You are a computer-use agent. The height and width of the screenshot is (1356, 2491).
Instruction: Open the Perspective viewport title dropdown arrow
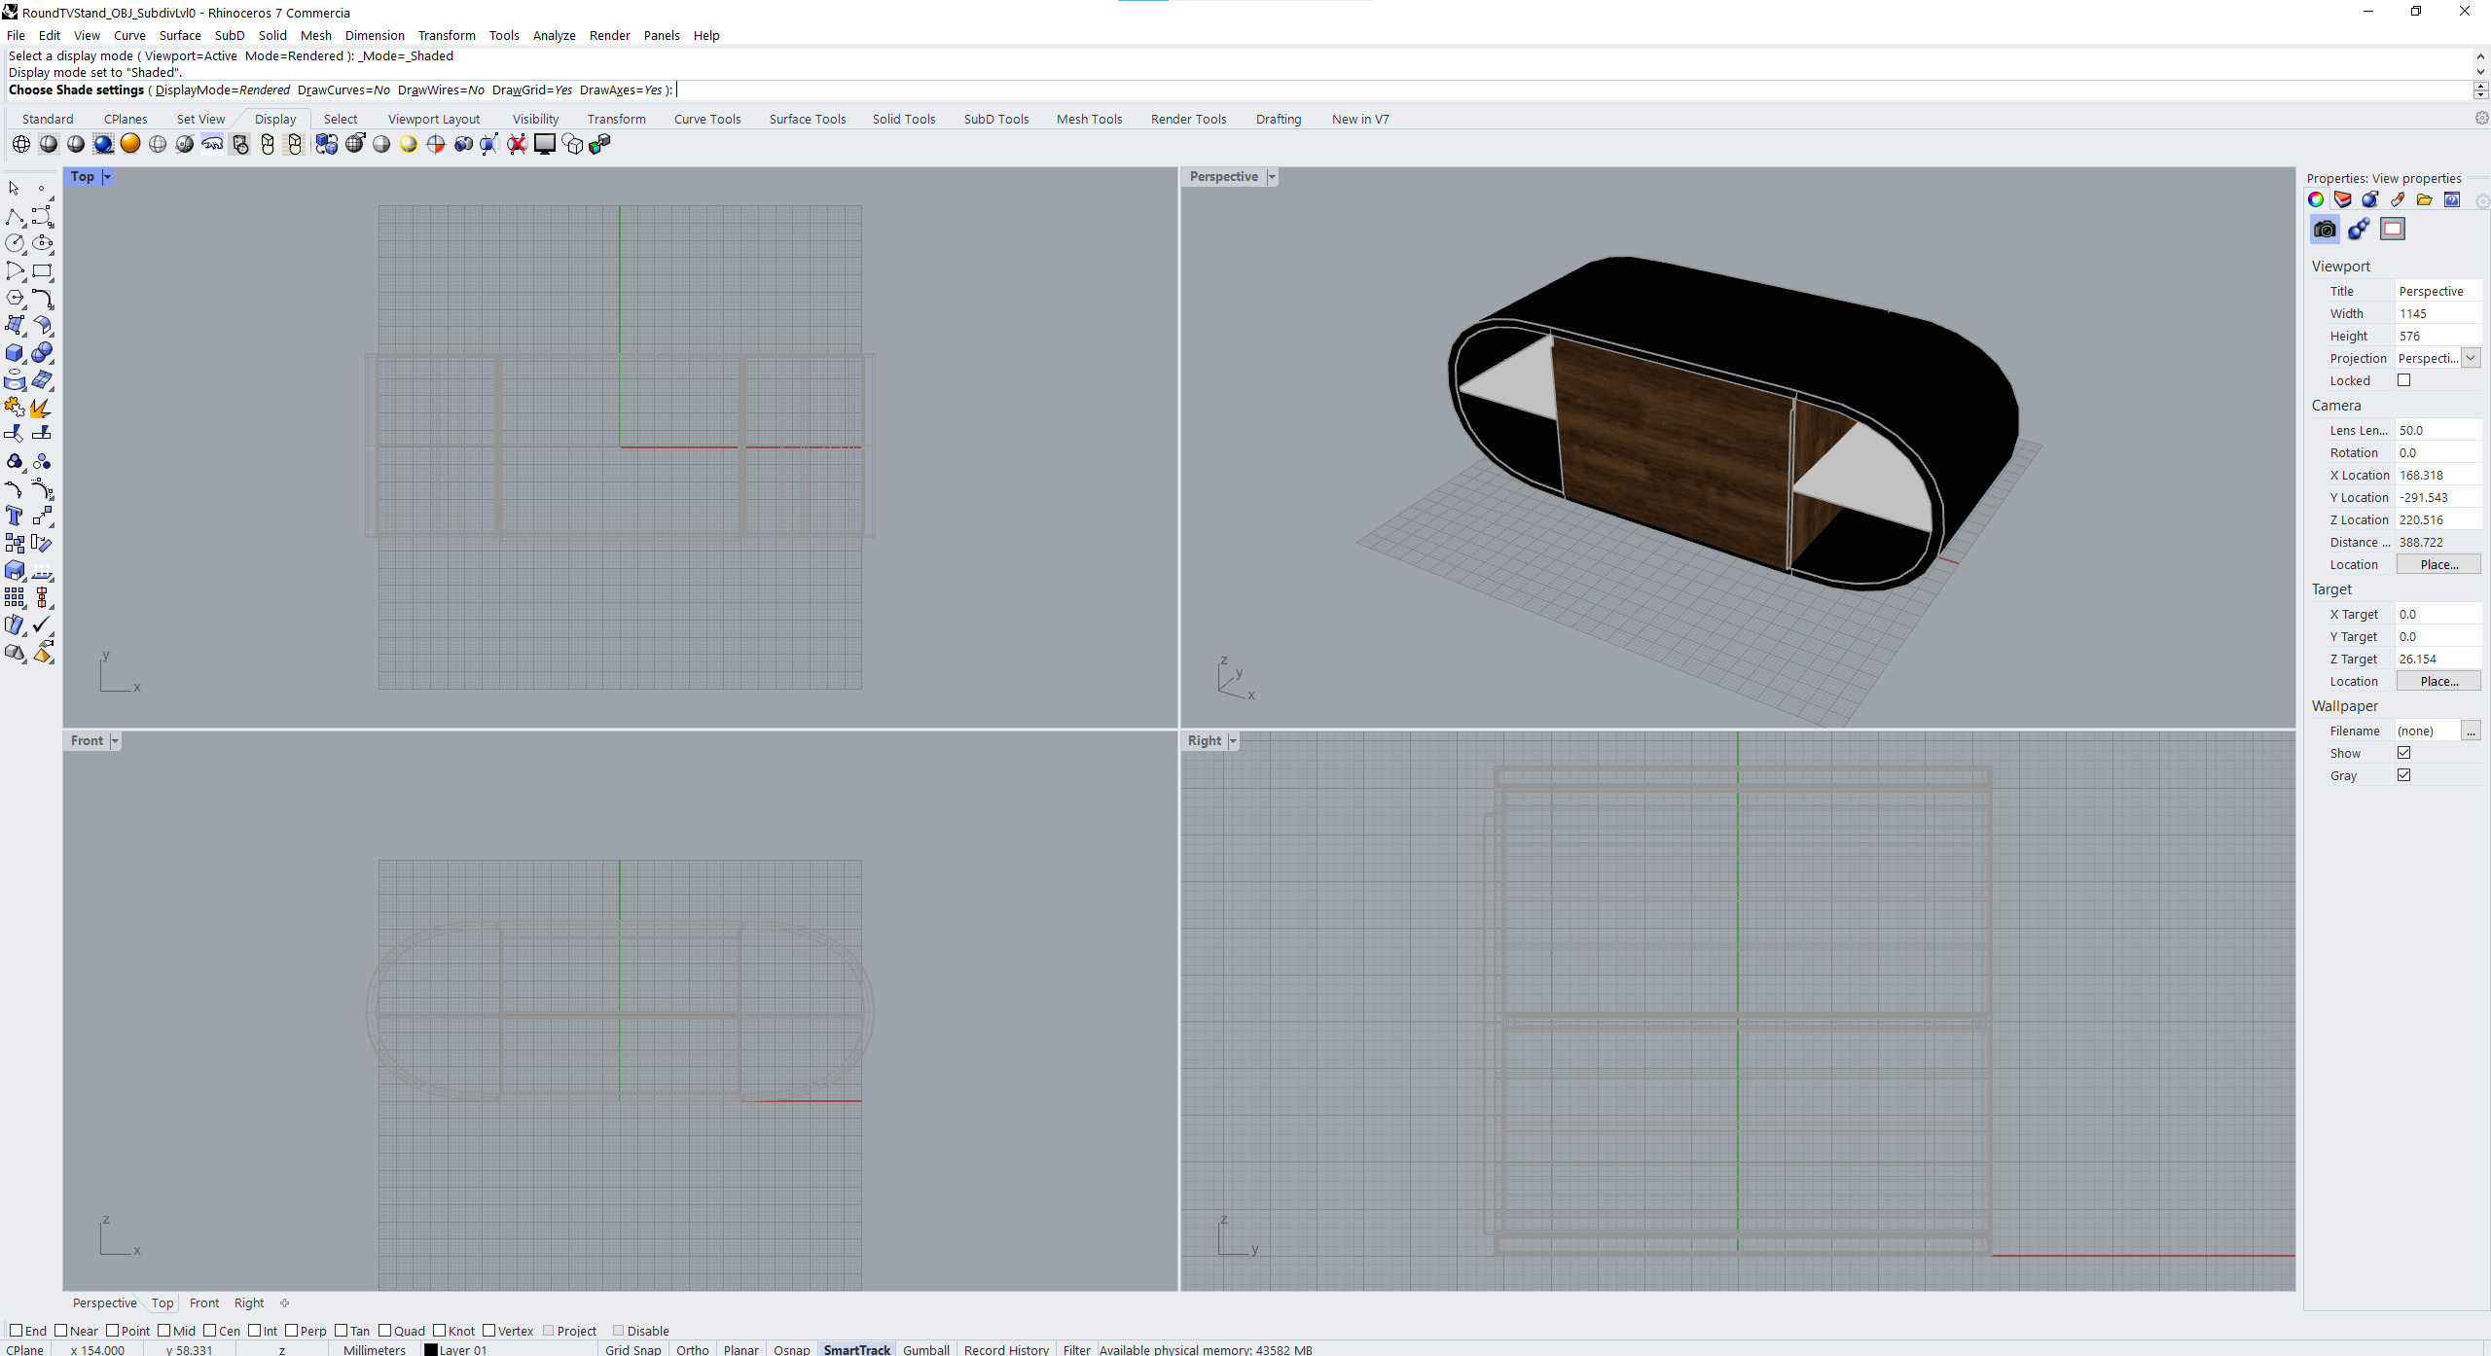(x=1272, y=177)
